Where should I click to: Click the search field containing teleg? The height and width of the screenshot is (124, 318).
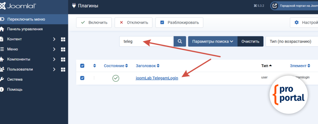coord(146,41)
